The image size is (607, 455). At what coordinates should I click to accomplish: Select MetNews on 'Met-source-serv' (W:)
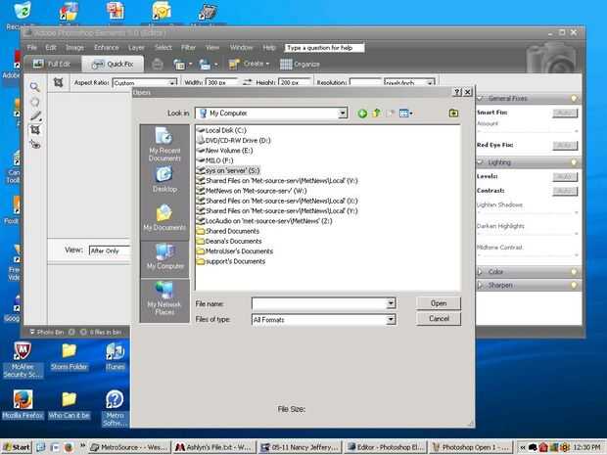252,191
